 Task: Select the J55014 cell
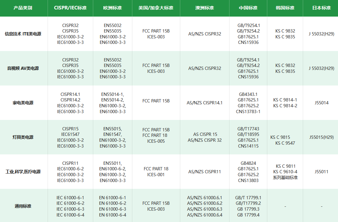321,103
